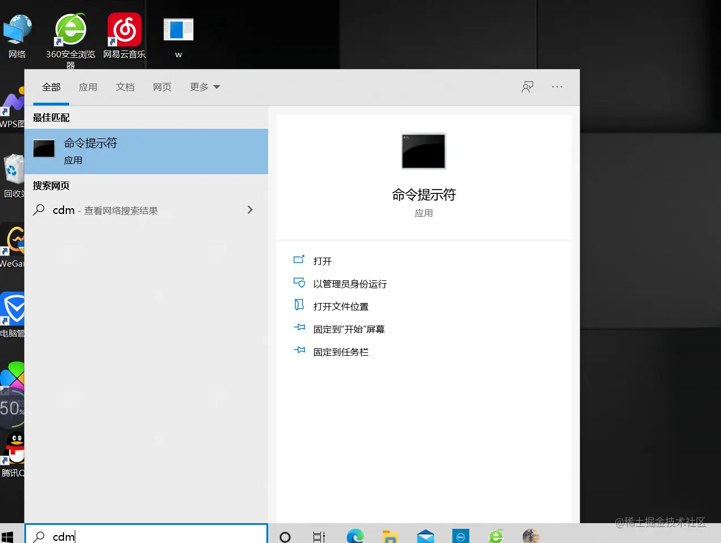This screenshot has width=721, height=543.
Task: Launch Microsoft Edge from the taskbar
Action: point(355,536)
